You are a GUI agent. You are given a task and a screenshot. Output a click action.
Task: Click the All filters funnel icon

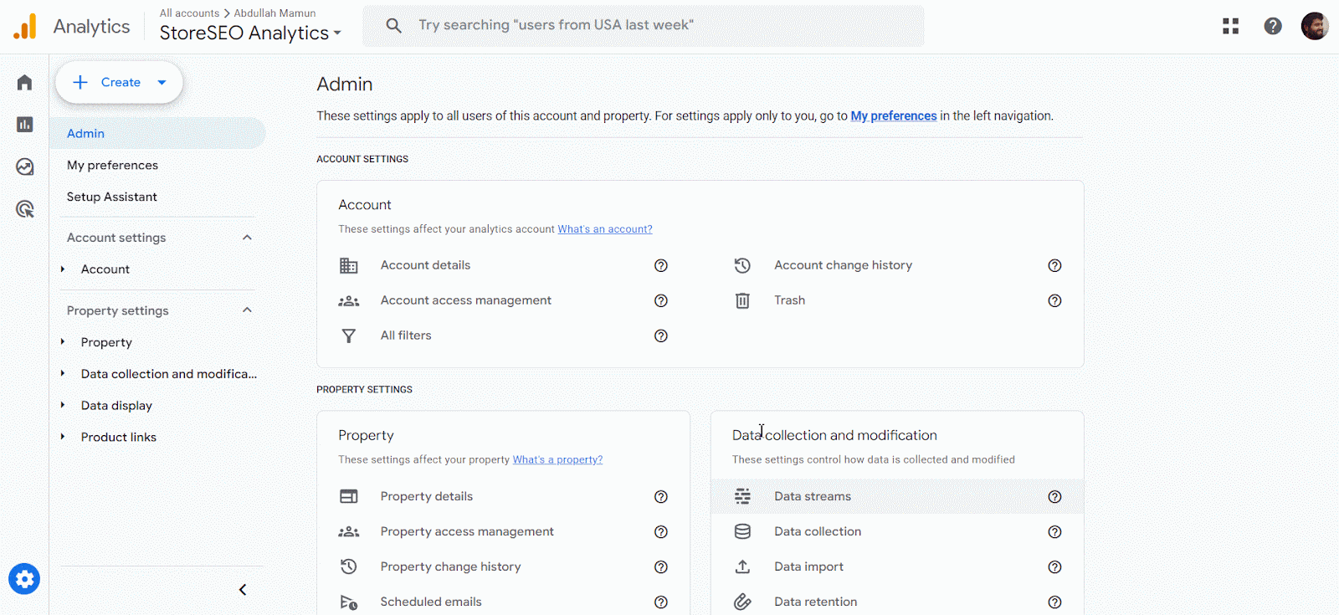click(349, 336)
